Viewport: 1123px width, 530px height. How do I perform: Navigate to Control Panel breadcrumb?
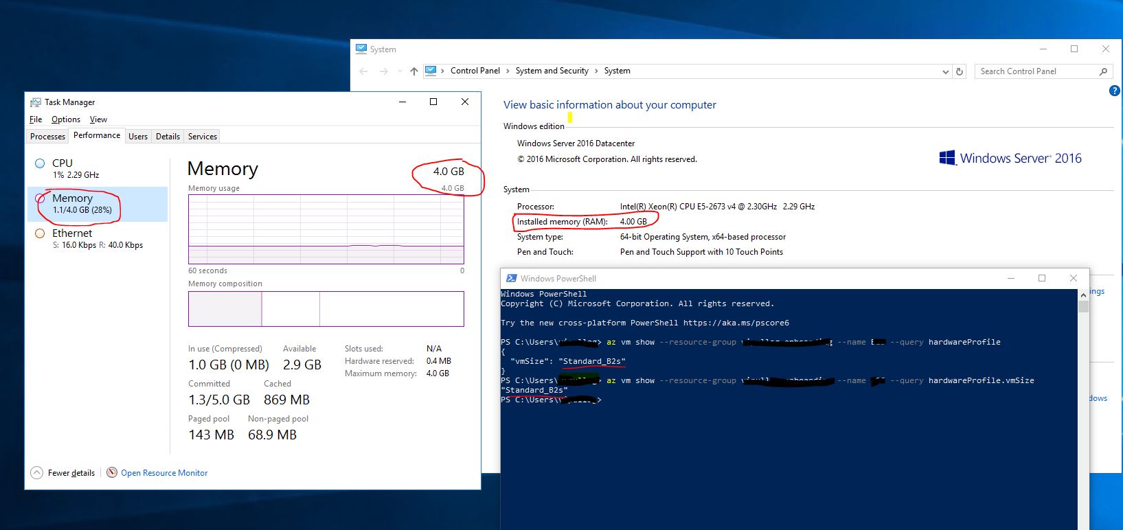[x=475, y=71]
